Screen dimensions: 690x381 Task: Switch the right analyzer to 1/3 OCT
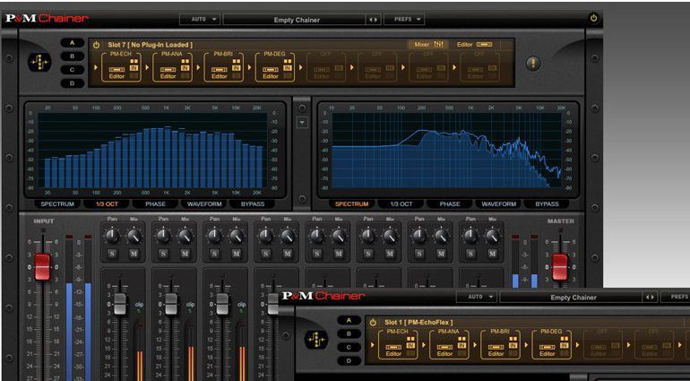click(x=401, y=203)
